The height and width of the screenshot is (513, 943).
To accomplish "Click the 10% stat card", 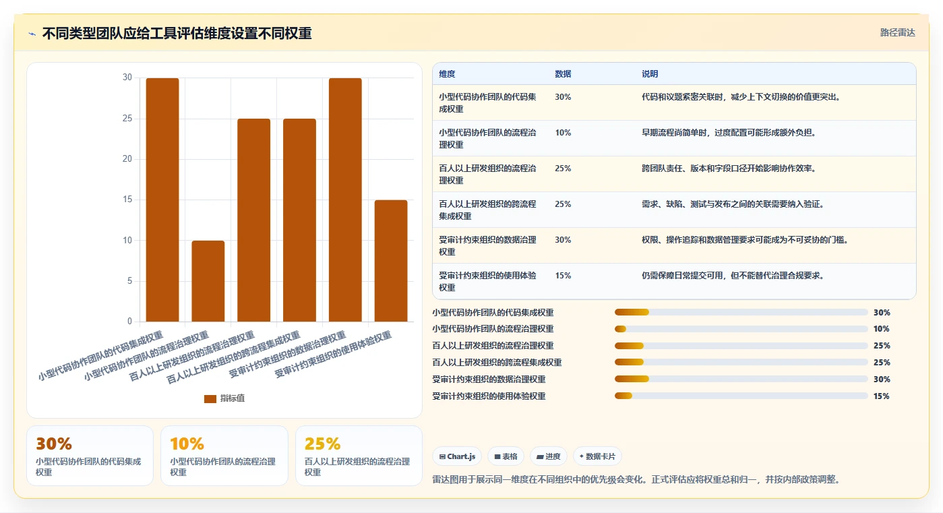I will [224, 456].
